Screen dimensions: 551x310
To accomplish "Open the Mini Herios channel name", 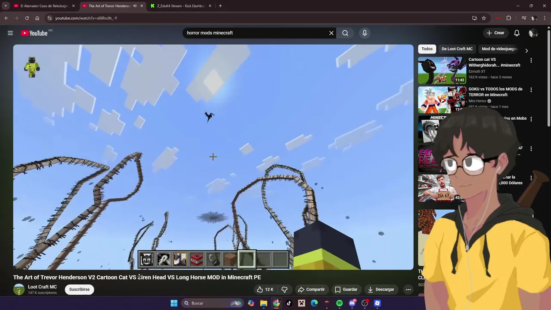I will [x=477, y=101].
